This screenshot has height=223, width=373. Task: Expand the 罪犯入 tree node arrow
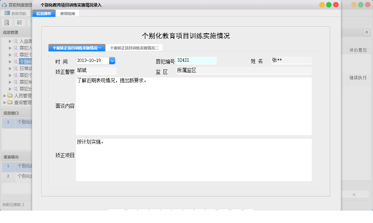[x=10, y=48]
